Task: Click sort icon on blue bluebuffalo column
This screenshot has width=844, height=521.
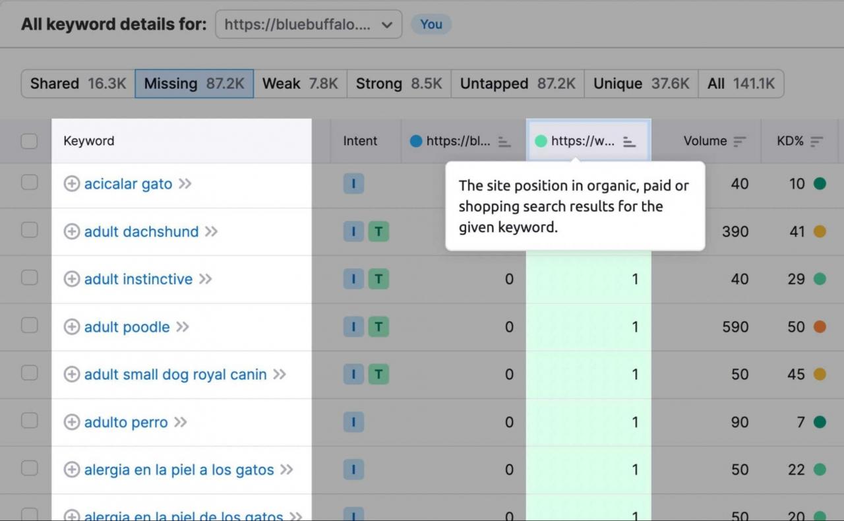Action: 504,142
